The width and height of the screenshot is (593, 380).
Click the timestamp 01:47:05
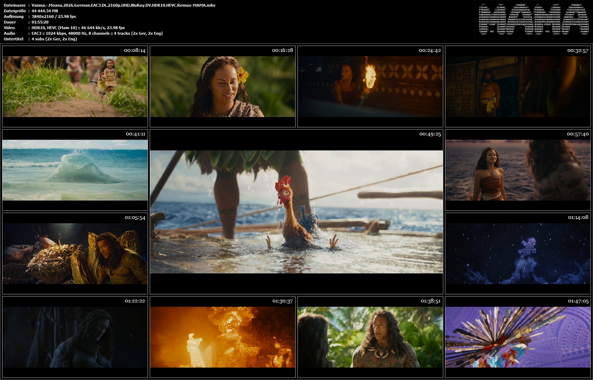coord(578,301)
